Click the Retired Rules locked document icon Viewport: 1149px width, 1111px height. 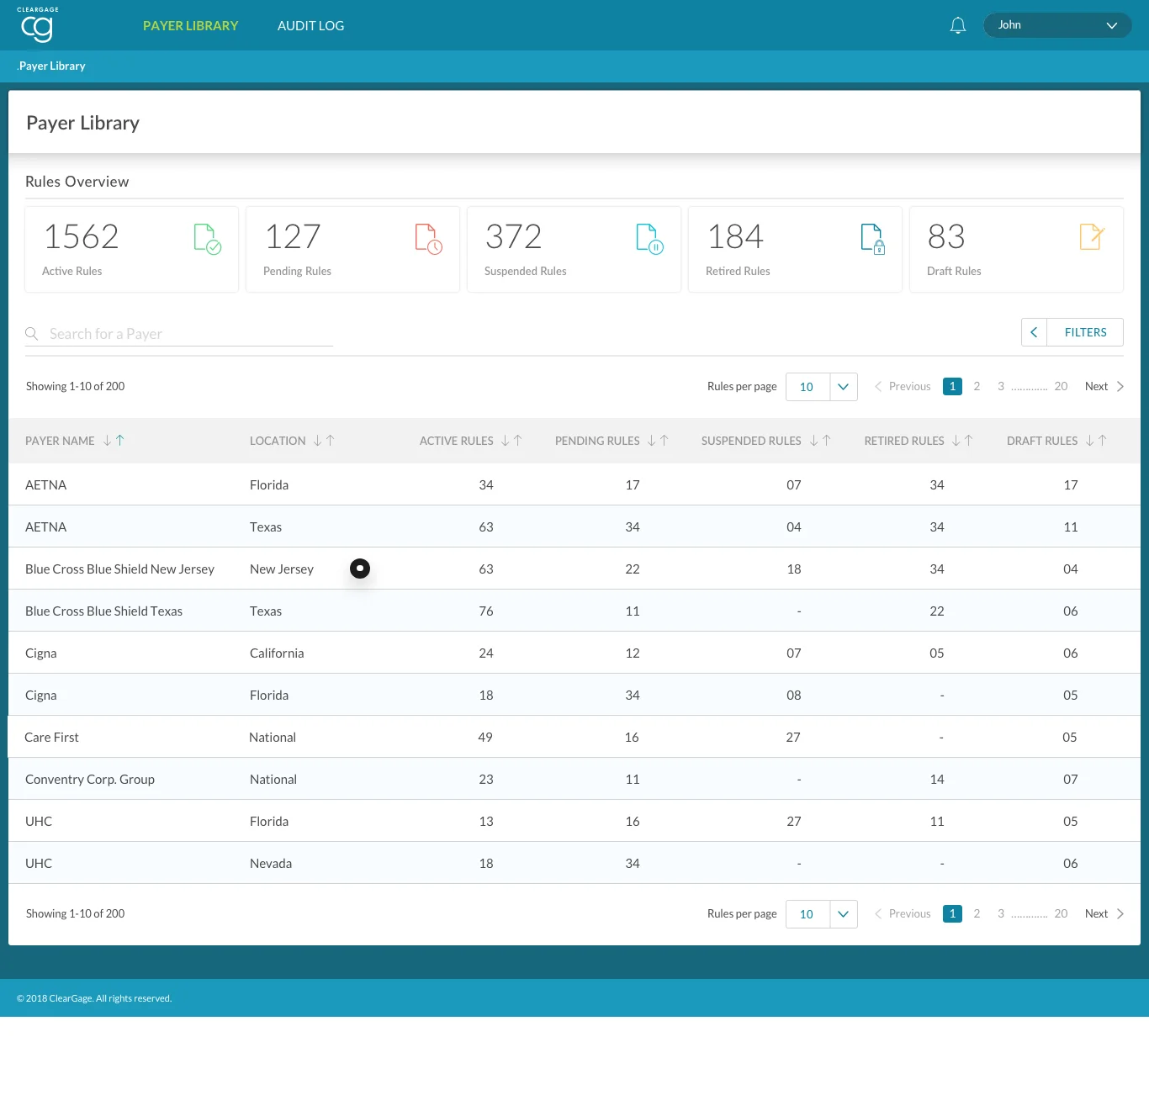pyautogui.click(x=872, y=239)
